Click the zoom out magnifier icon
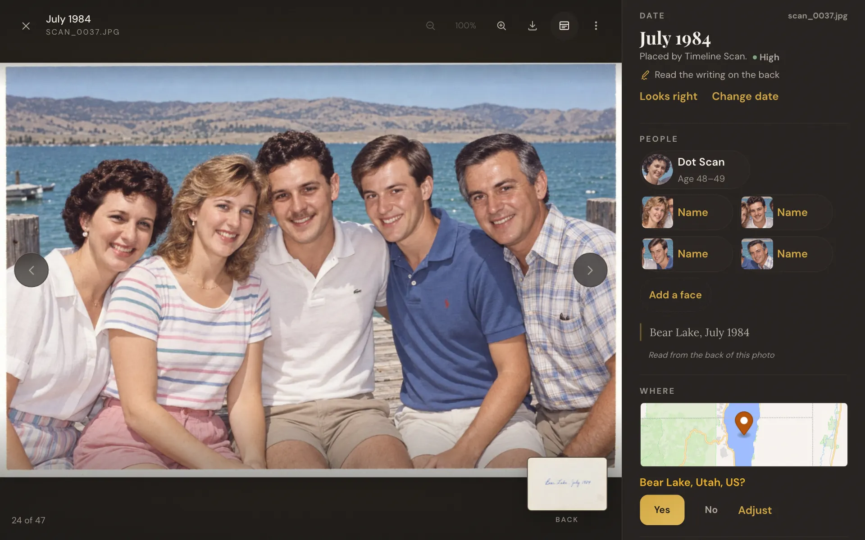 click(430, 26)
